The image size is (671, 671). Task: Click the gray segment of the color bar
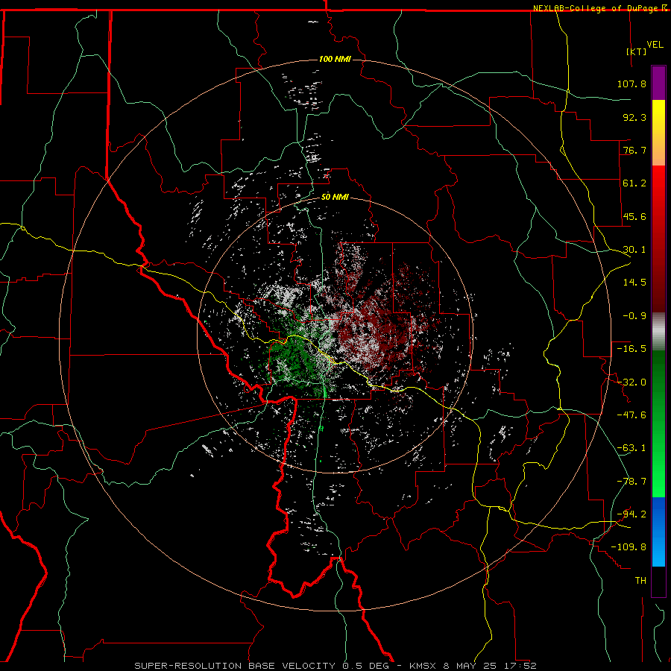(x=658, y=332)
